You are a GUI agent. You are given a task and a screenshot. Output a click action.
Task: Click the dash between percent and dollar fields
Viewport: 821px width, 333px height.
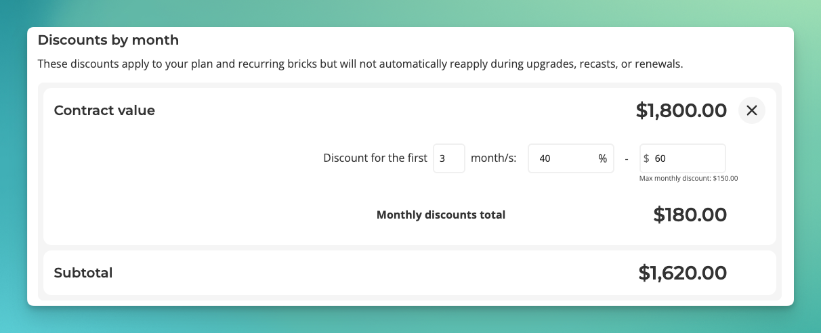click(x=627, y=159)
